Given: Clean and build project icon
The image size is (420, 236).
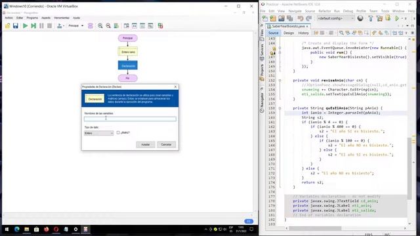Looking at the screenshot, I should click(x=379, y=18).
